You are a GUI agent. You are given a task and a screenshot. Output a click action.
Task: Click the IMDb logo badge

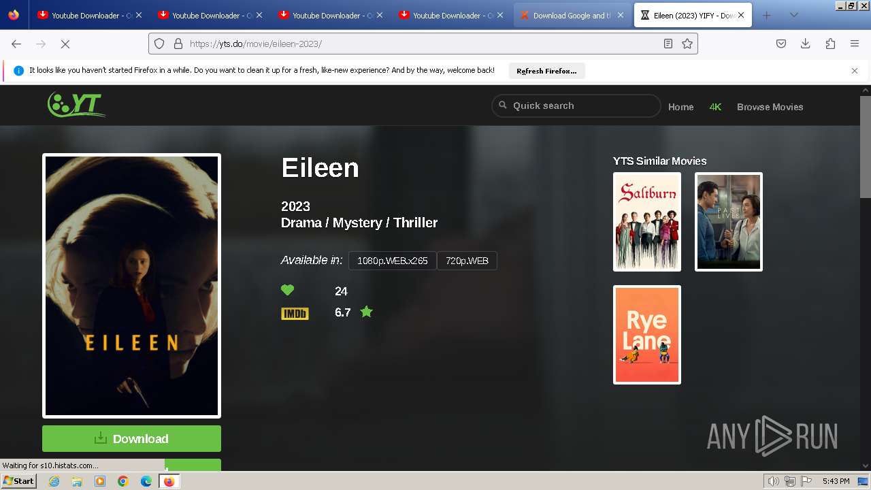click(x=295, y=313)
